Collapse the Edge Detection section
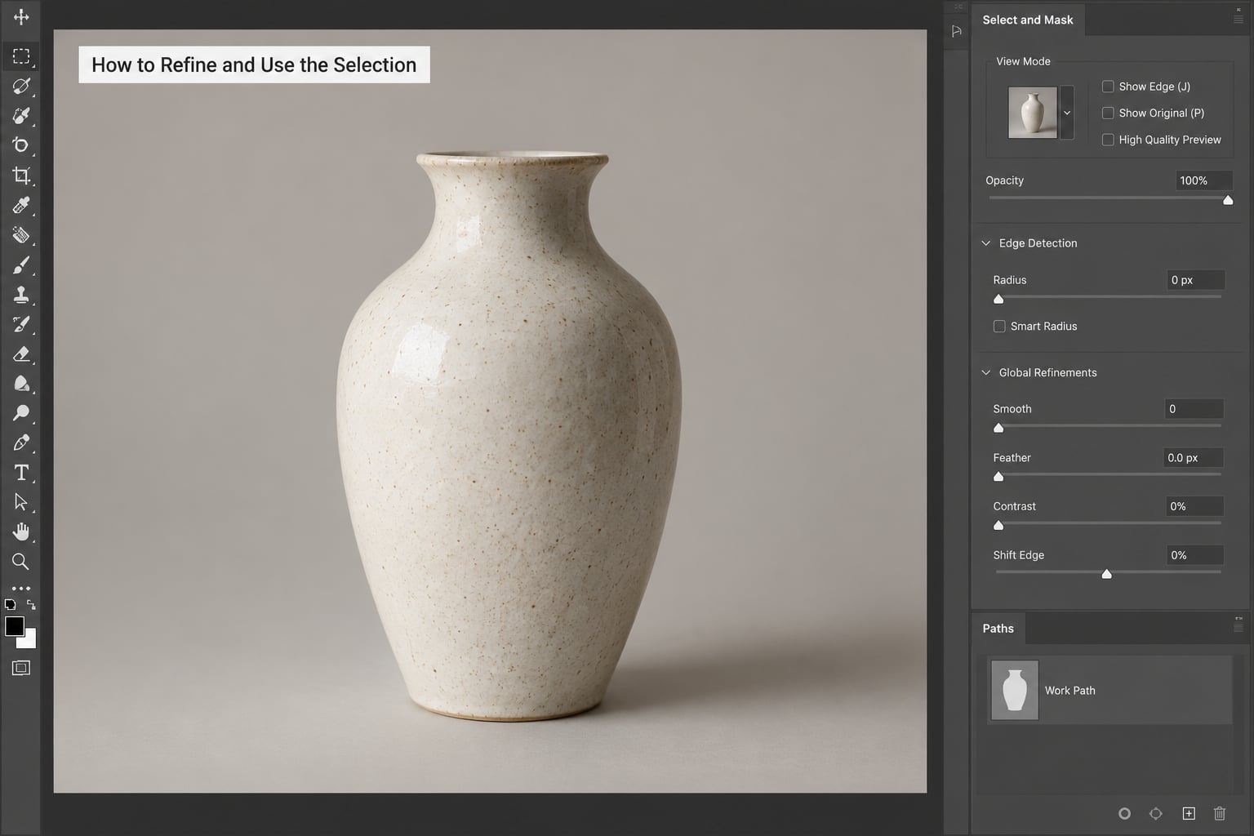Image resolution: width=1254 pixels, height=836 pixels. [985, 243]
